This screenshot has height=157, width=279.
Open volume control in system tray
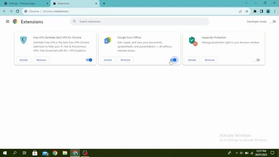point(241,153)
